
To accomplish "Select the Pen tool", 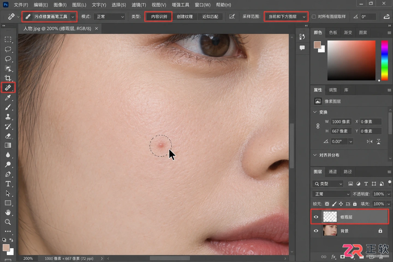I will (x=8, y=174).
